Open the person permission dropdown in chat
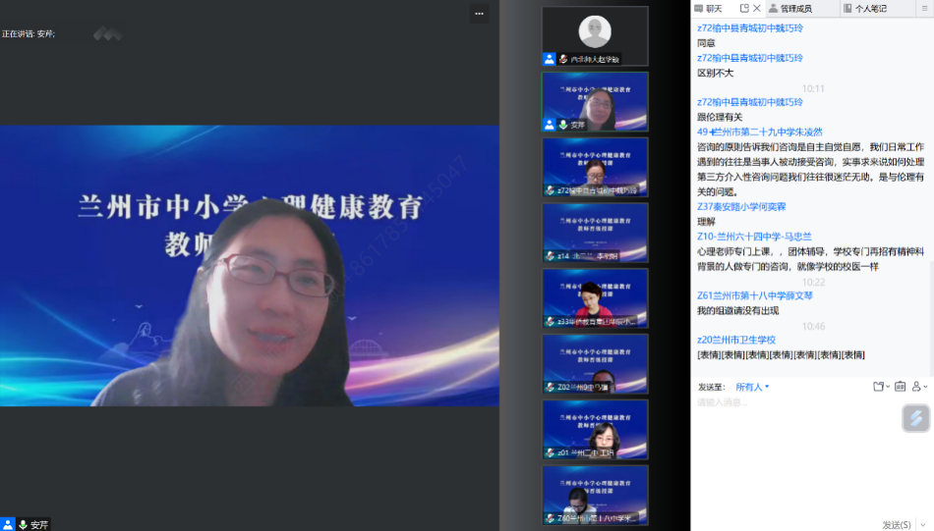The image size is (934, 531). (920, 387)
